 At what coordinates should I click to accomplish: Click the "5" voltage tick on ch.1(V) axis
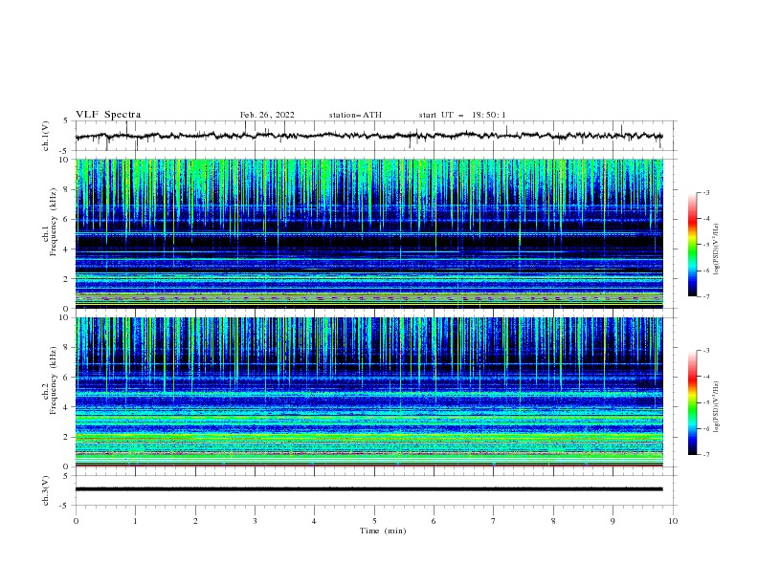point(66,120)
